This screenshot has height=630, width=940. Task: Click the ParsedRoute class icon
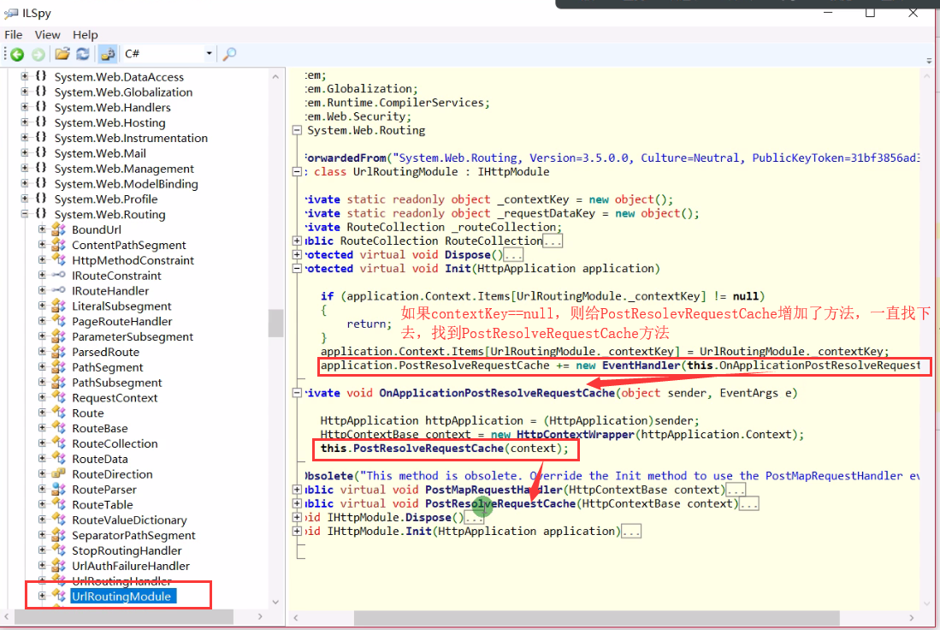coord(59,352)
